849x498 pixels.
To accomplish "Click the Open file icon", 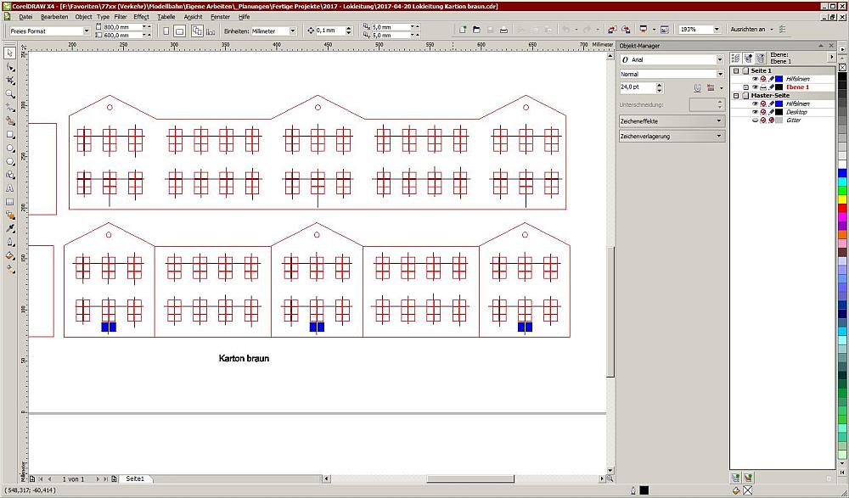I will (x=476, y=31).
